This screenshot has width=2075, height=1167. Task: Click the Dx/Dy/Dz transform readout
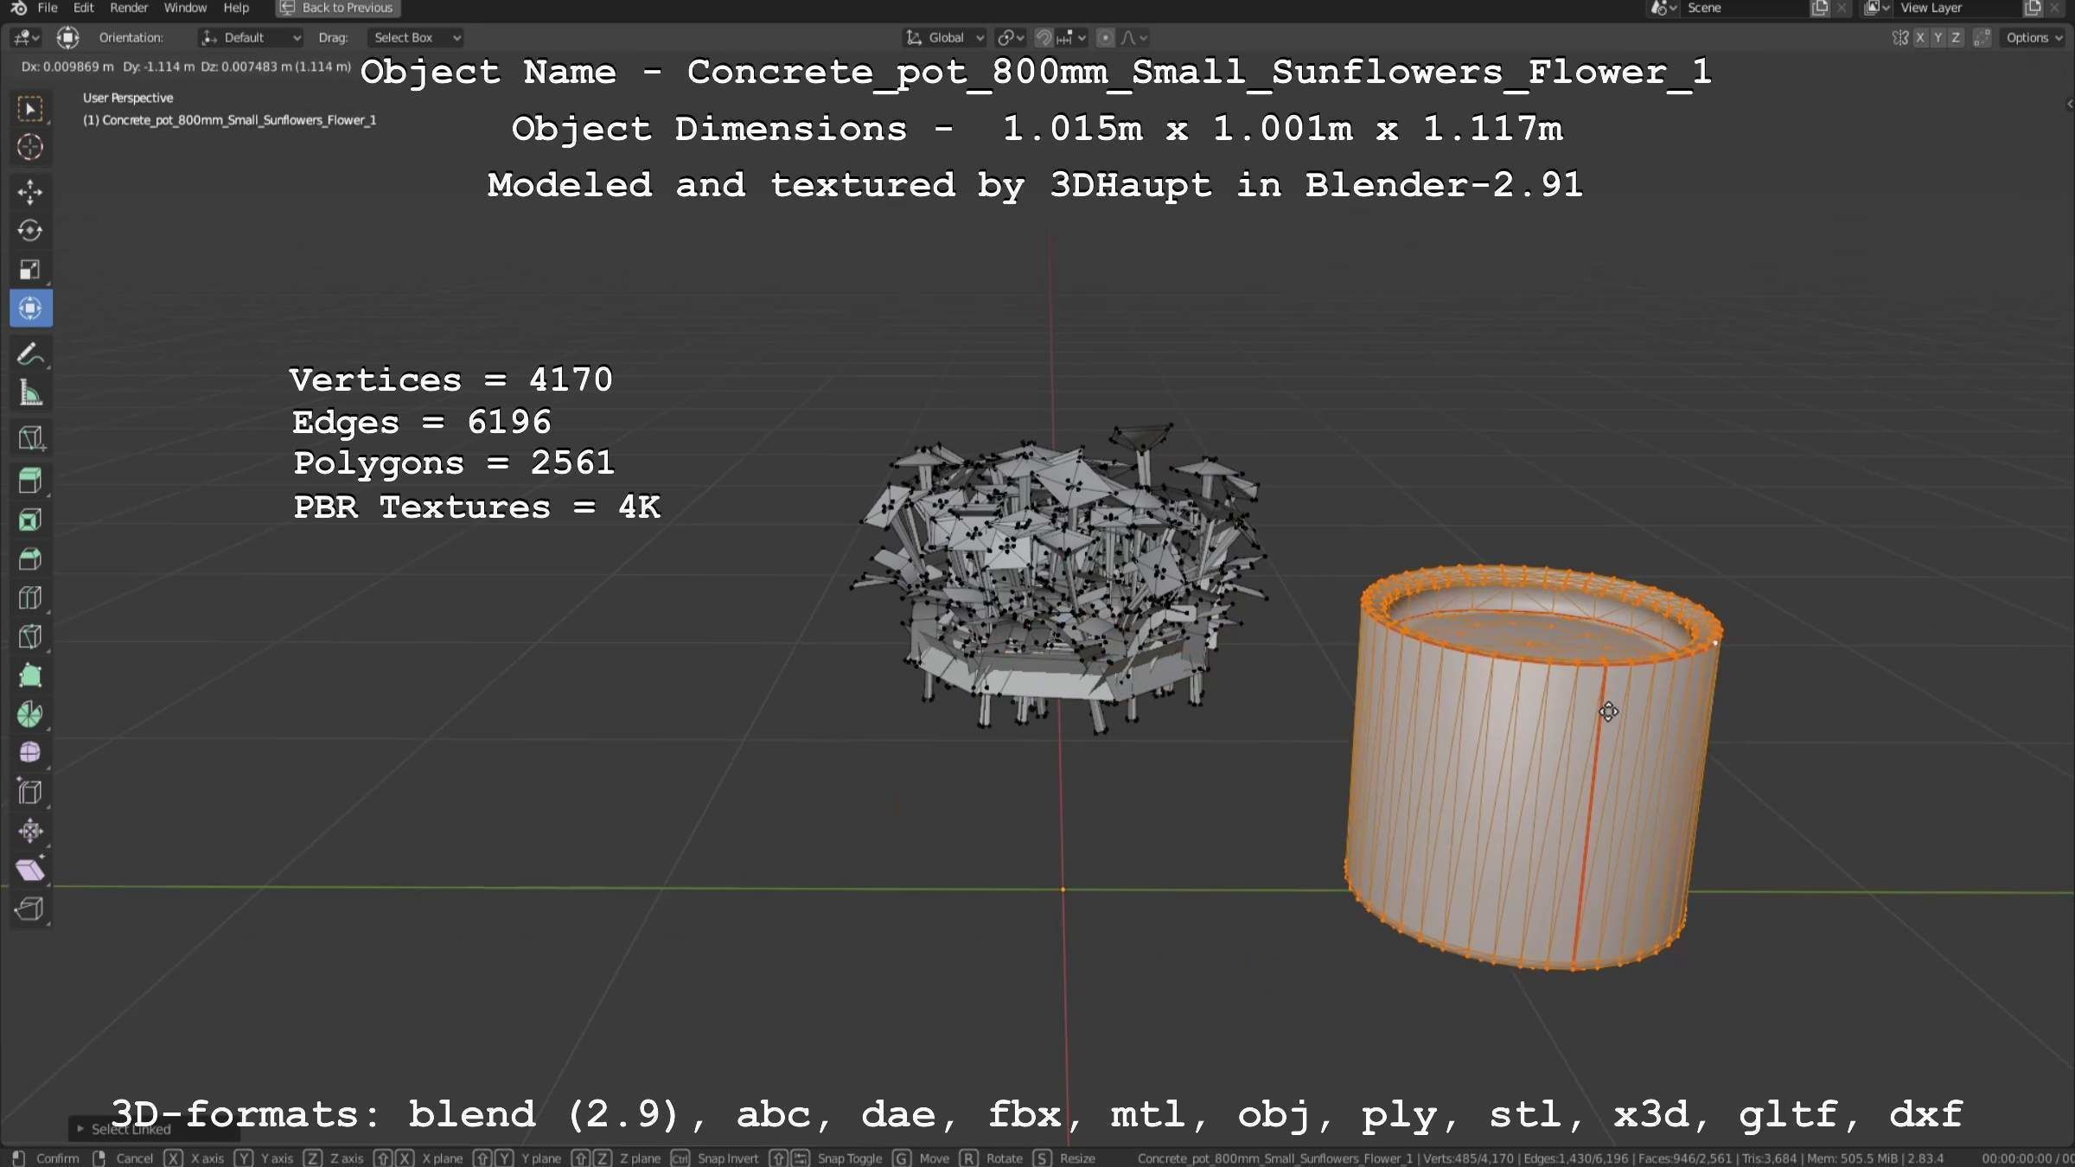click(186, 67)
